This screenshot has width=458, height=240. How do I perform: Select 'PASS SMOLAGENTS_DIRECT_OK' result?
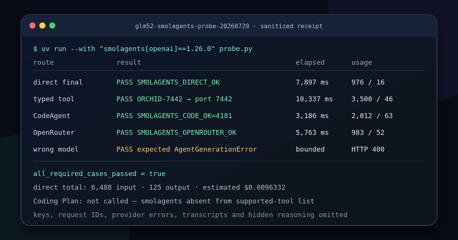pos(168,82)
